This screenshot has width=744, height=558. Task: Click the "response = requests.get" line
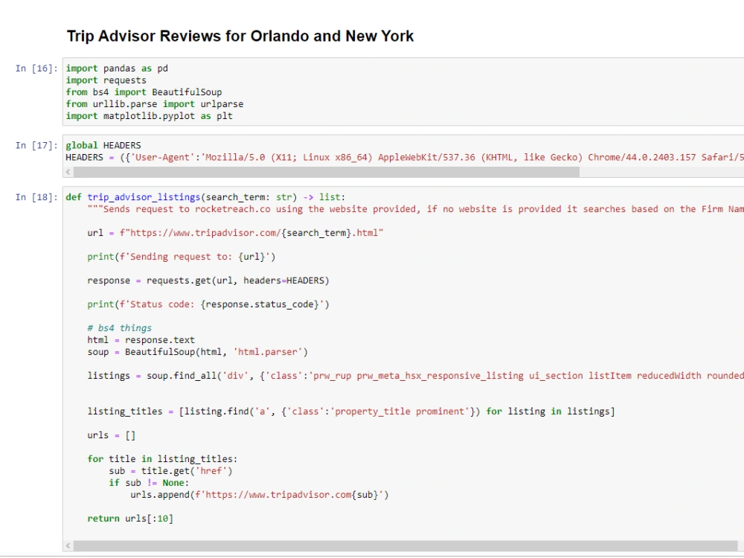pos(208,280)
